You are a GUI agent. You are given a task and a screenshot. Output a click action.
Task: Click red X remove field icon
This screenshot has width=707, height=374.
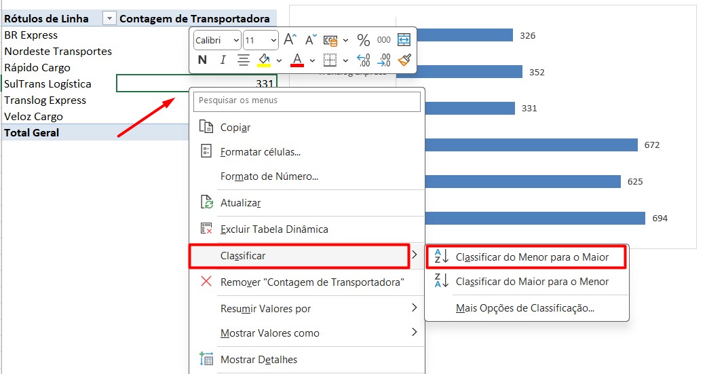click(x=206, y=282)
